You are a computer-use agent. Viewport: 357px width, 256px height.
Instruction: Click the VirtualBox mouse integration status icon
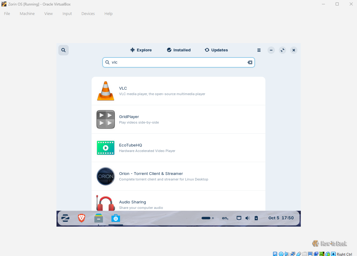(x=328, y=254)
